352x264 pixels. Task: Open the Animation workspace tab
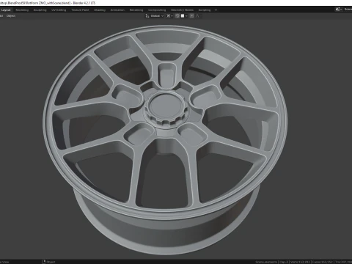pos(117,10)
